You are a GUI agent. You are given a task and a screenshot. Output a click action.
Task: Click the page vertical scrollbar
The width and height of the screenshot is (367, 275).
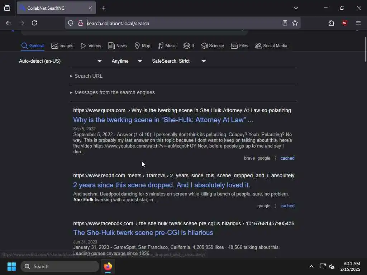[x=365, y=49]
